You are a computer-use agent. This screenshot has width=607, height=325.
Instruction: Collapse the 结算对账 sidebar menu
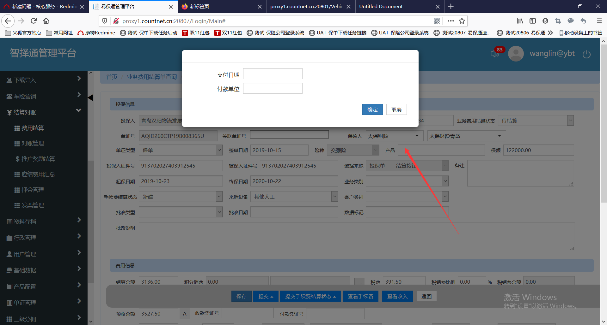click(x=44, y=112)
